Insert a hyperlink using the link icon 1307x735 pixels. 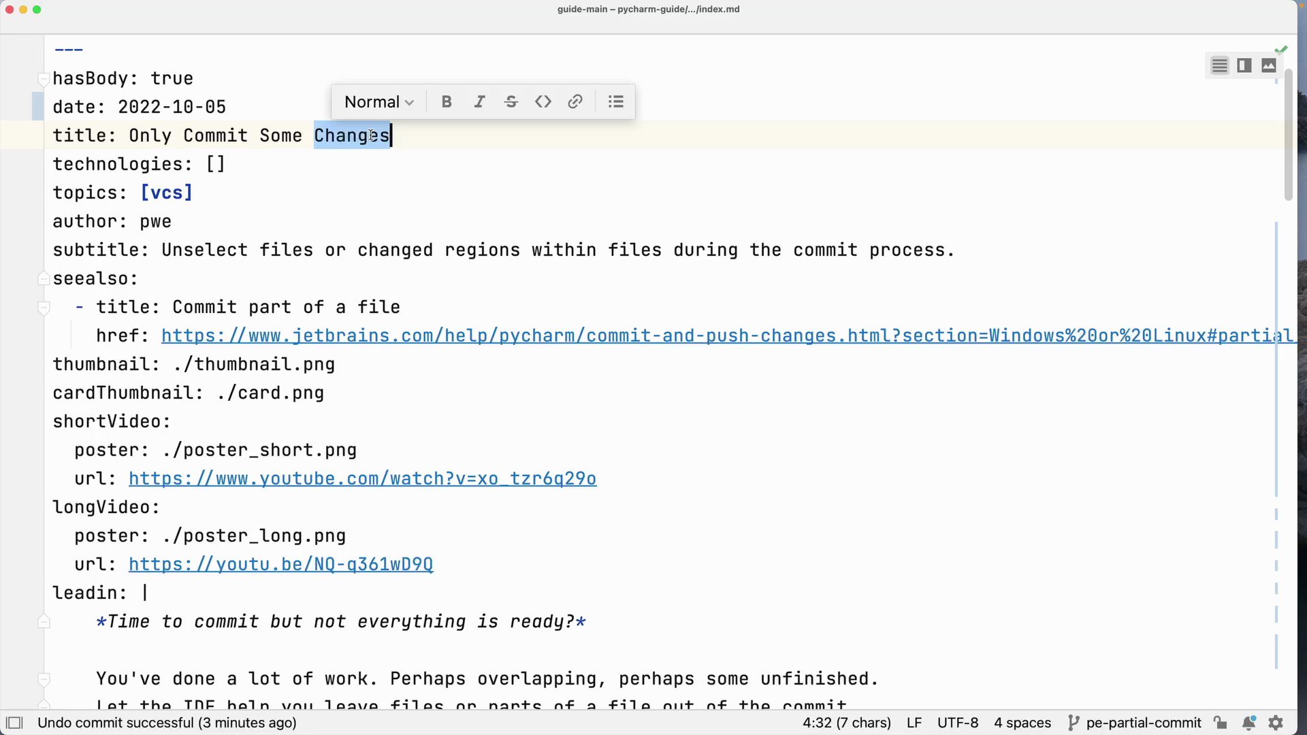pos(575,101)
